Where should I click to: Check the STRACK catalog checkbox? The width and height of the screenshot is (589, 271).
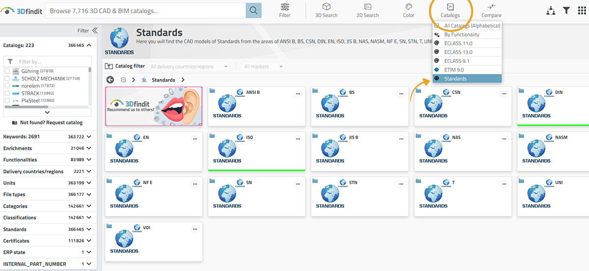coord(7,93)
